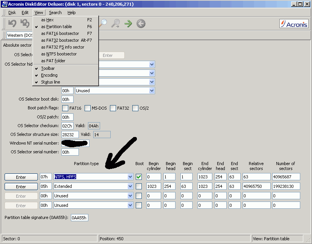312x244 pixels.
Task: Click OS Selector serial number 00h field
Action: pos(70,152)
